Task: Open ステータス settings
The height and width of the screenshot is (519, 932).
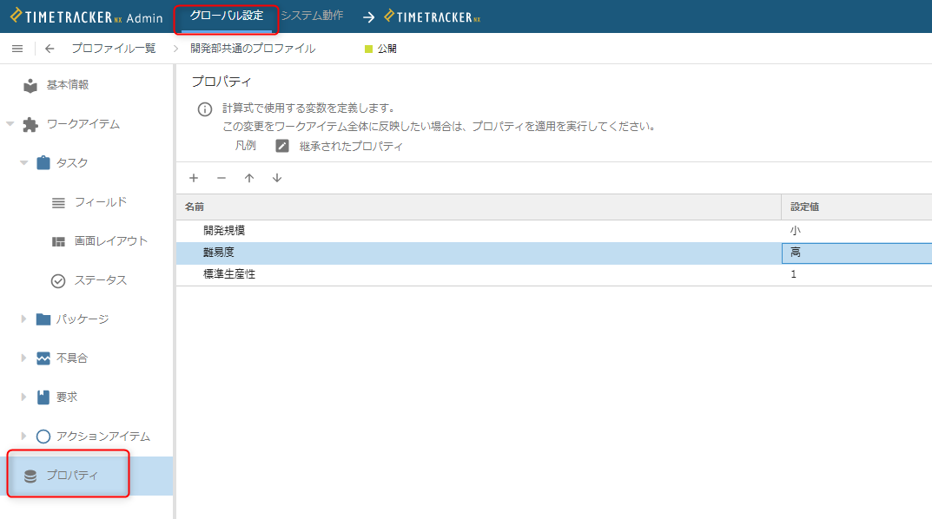Action: coord(101,280)
